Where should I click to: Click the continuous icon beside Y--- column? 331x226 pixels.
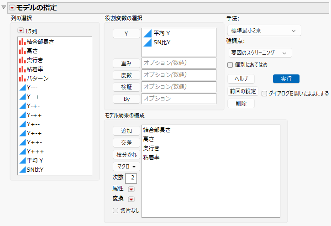pyautogui.click(x=22, y=88)
